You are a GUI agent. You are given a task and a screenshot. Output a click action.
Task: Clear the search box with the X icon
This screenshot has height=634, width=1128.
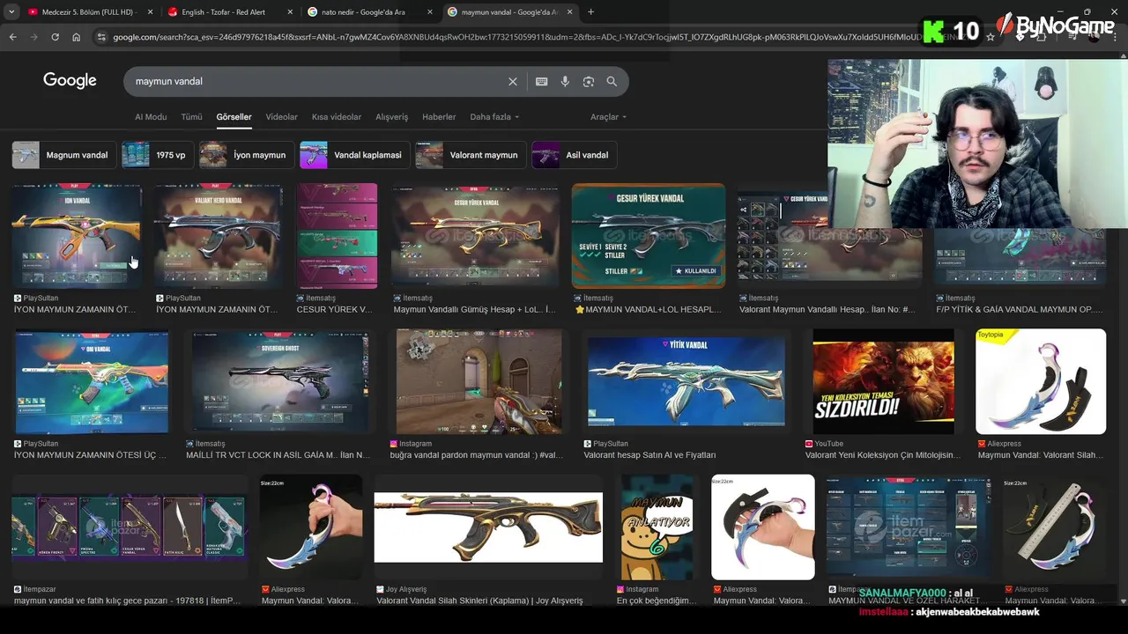click(x=513, y=81)
